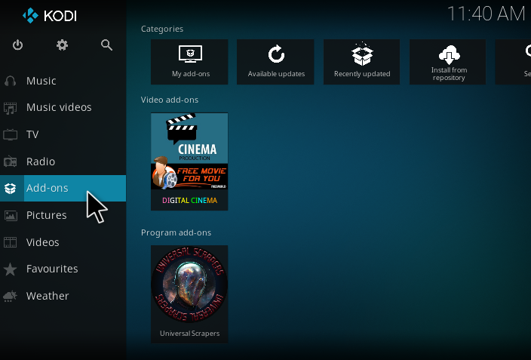Screen dimensions: 531x360
Task: Click the Favourites star icon
Action: click(10, 269)
